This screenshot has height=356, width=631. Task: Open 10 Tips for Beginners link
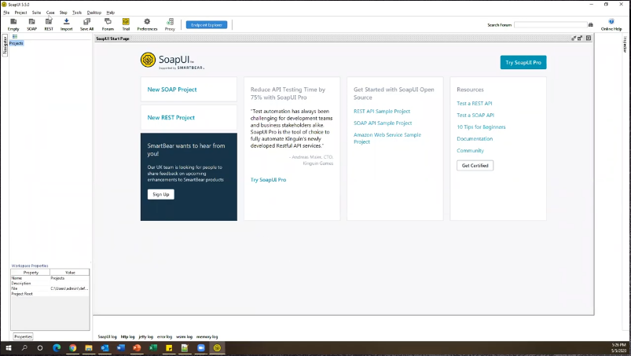(481, 127)
